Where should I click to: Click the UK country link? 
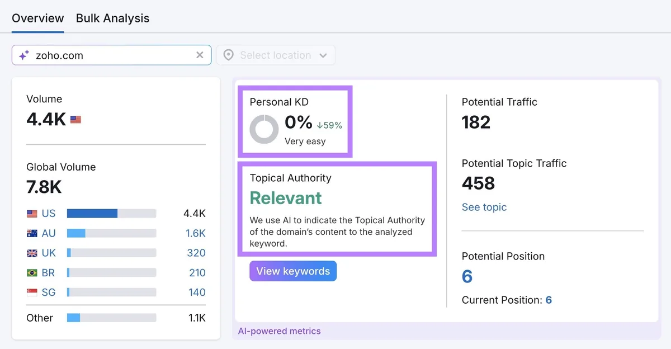click(x=49, y=253)
